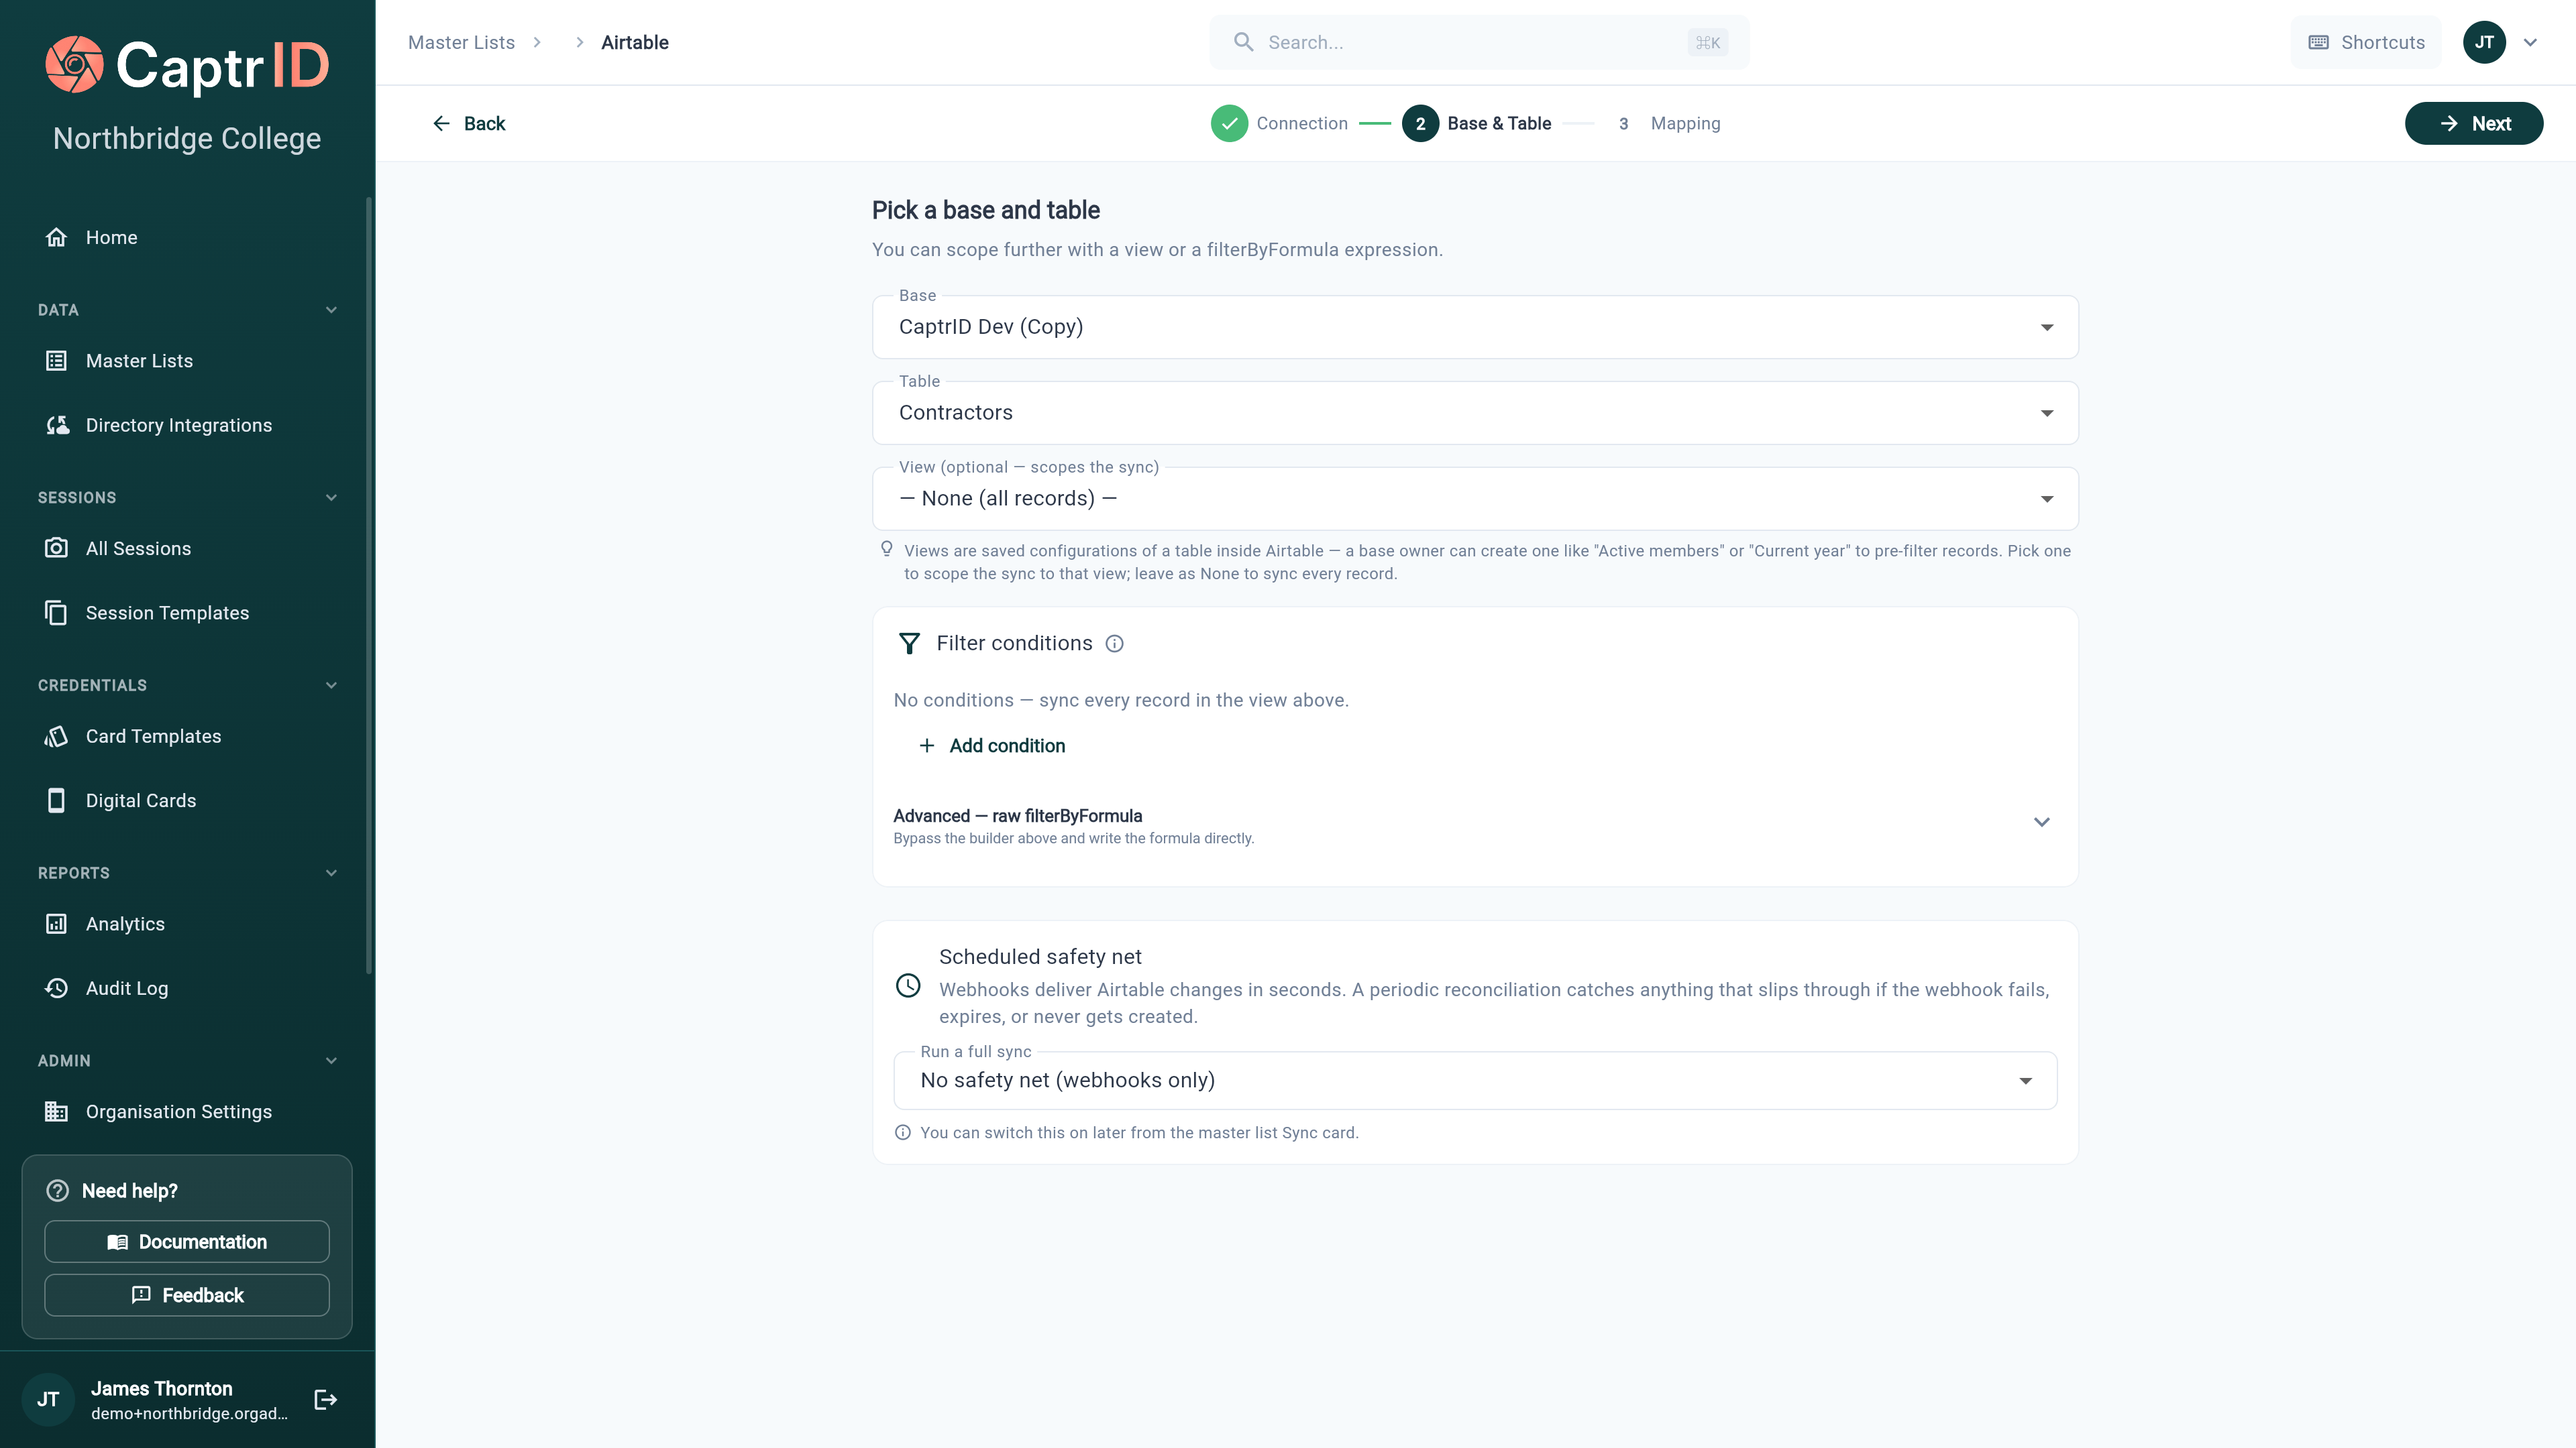This screenshot has width=2576, height=1448.
Task: Click the Filter conditions funnel icon
Action: coord(909,644)
